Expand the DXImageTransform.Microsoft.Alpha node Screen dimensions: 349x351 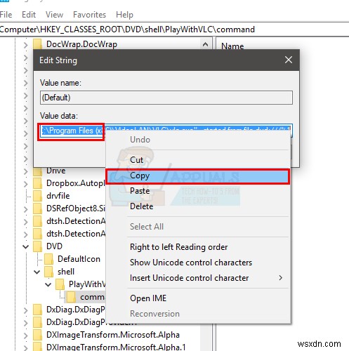click(x=26, y=336)
